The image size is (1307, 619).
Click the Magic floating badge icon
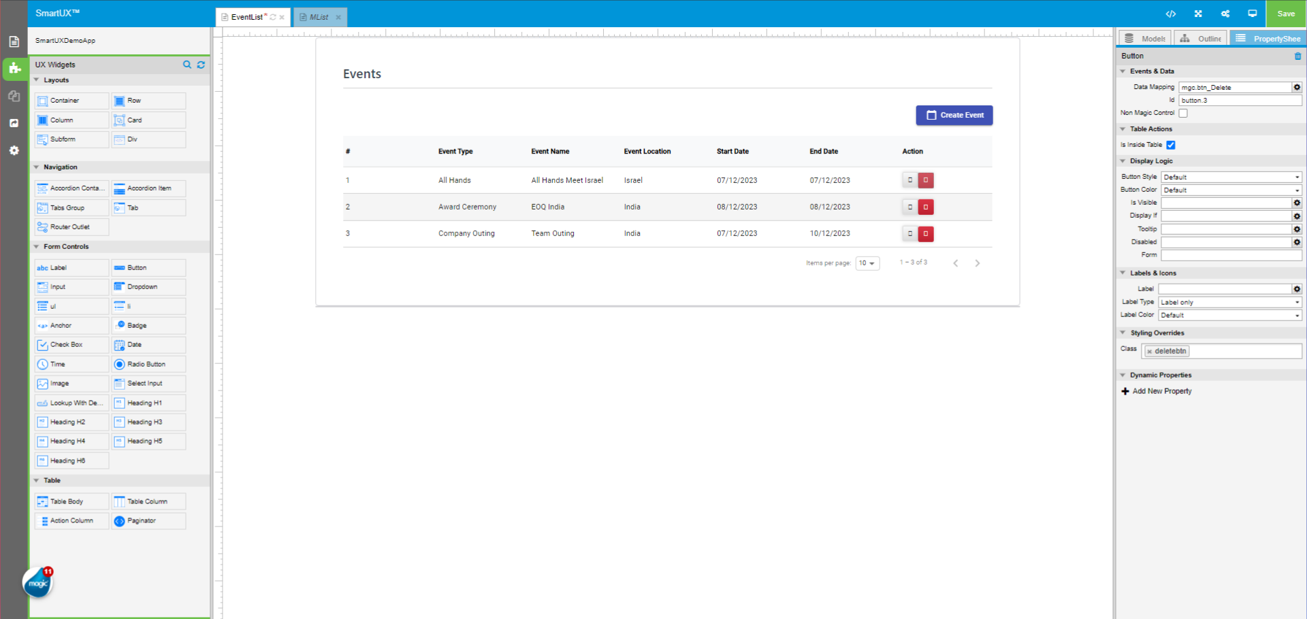tap(37, 583)
